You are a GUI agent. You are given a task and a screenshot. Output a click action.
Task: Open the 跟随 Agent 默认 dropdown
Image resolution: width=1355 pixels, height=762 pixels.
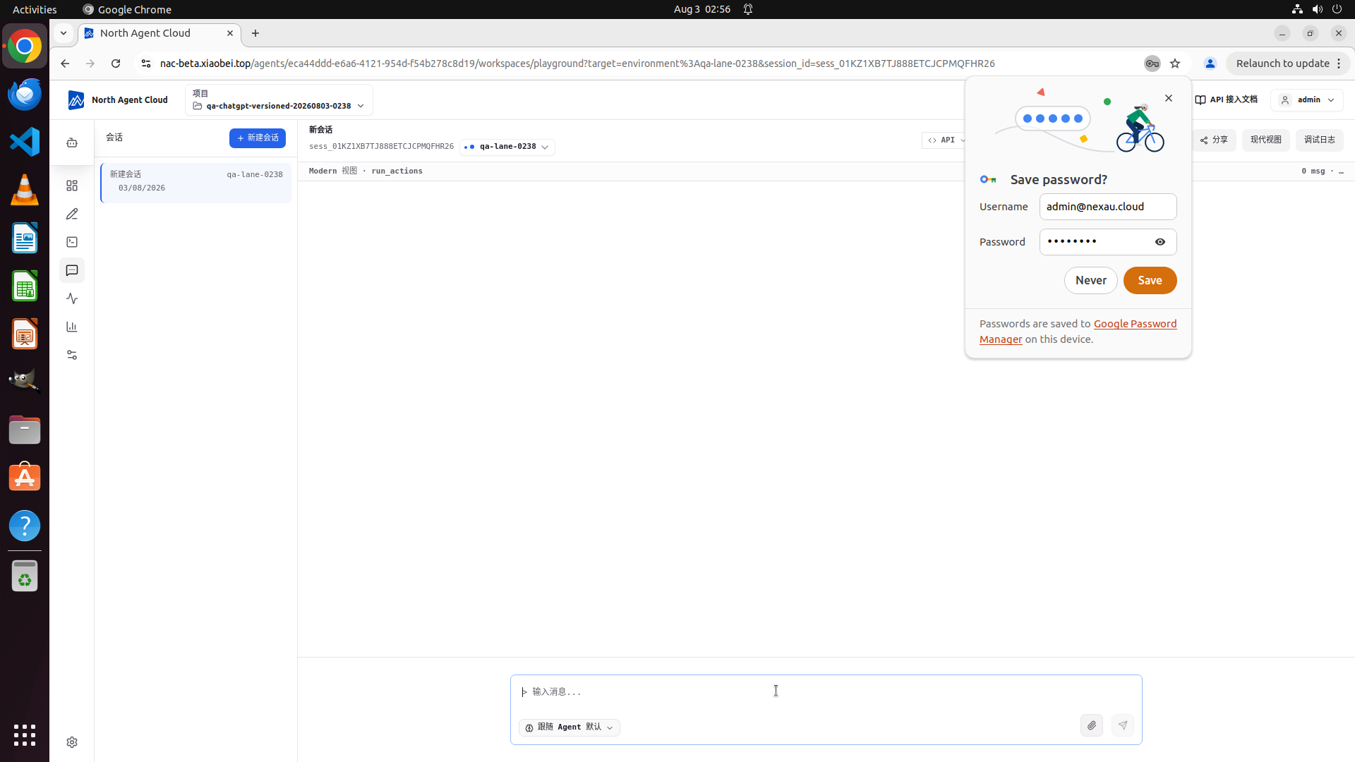pos(570,727)
